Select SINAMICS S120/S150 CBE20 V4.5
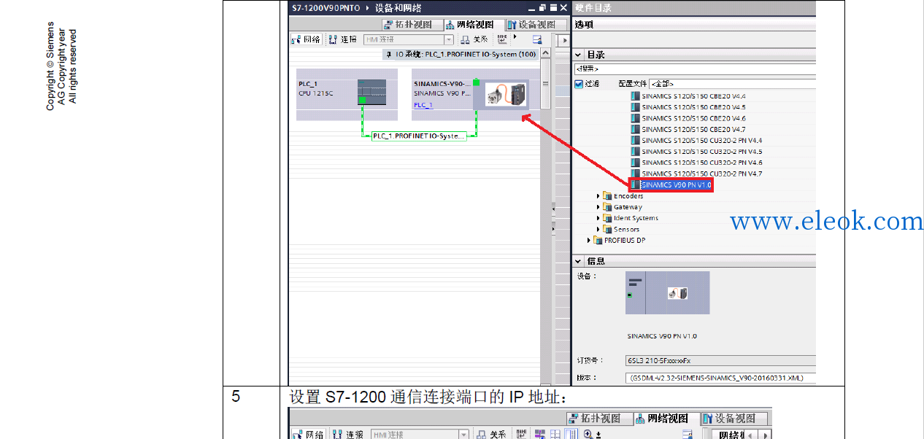 688,107
